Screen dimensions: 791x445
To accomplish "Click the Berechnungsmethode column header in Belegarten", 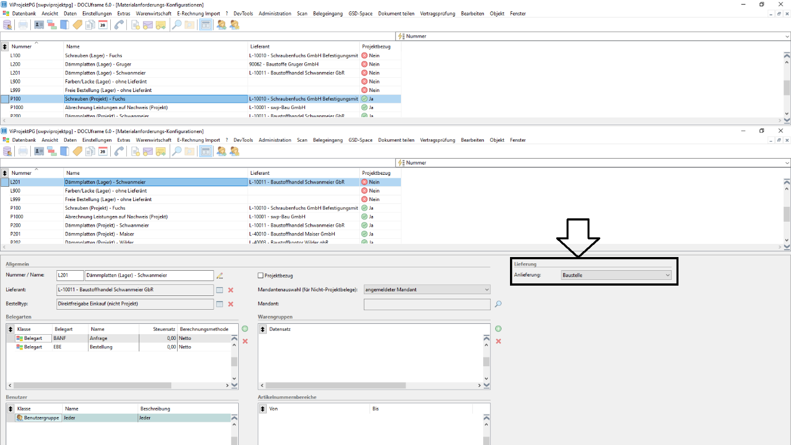I will [204, 329].
